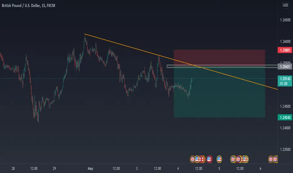The image size is (293, 173).
Task: Select the white horizontal rectangle at 1.25421
Action: coord(222,66)
